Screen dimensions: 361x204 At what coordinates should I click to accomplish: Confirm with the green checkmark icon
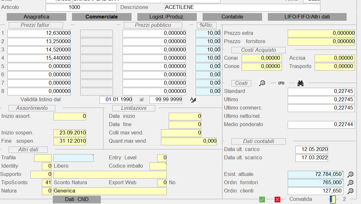click(262, 200)
